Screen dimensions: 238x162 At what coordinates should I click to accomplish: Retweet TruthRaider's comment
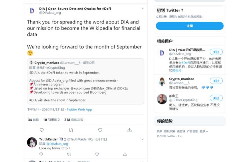point(69,154)
